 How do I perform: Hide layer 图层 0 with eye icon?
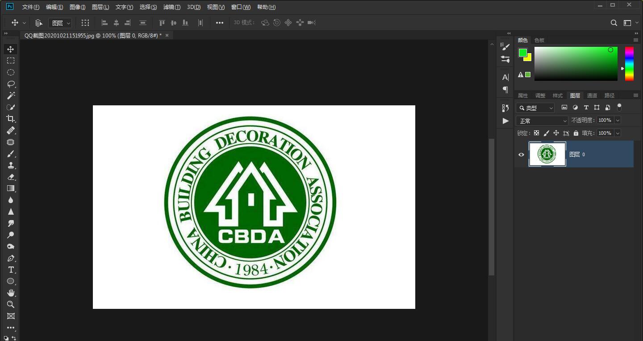click(521, 154)
